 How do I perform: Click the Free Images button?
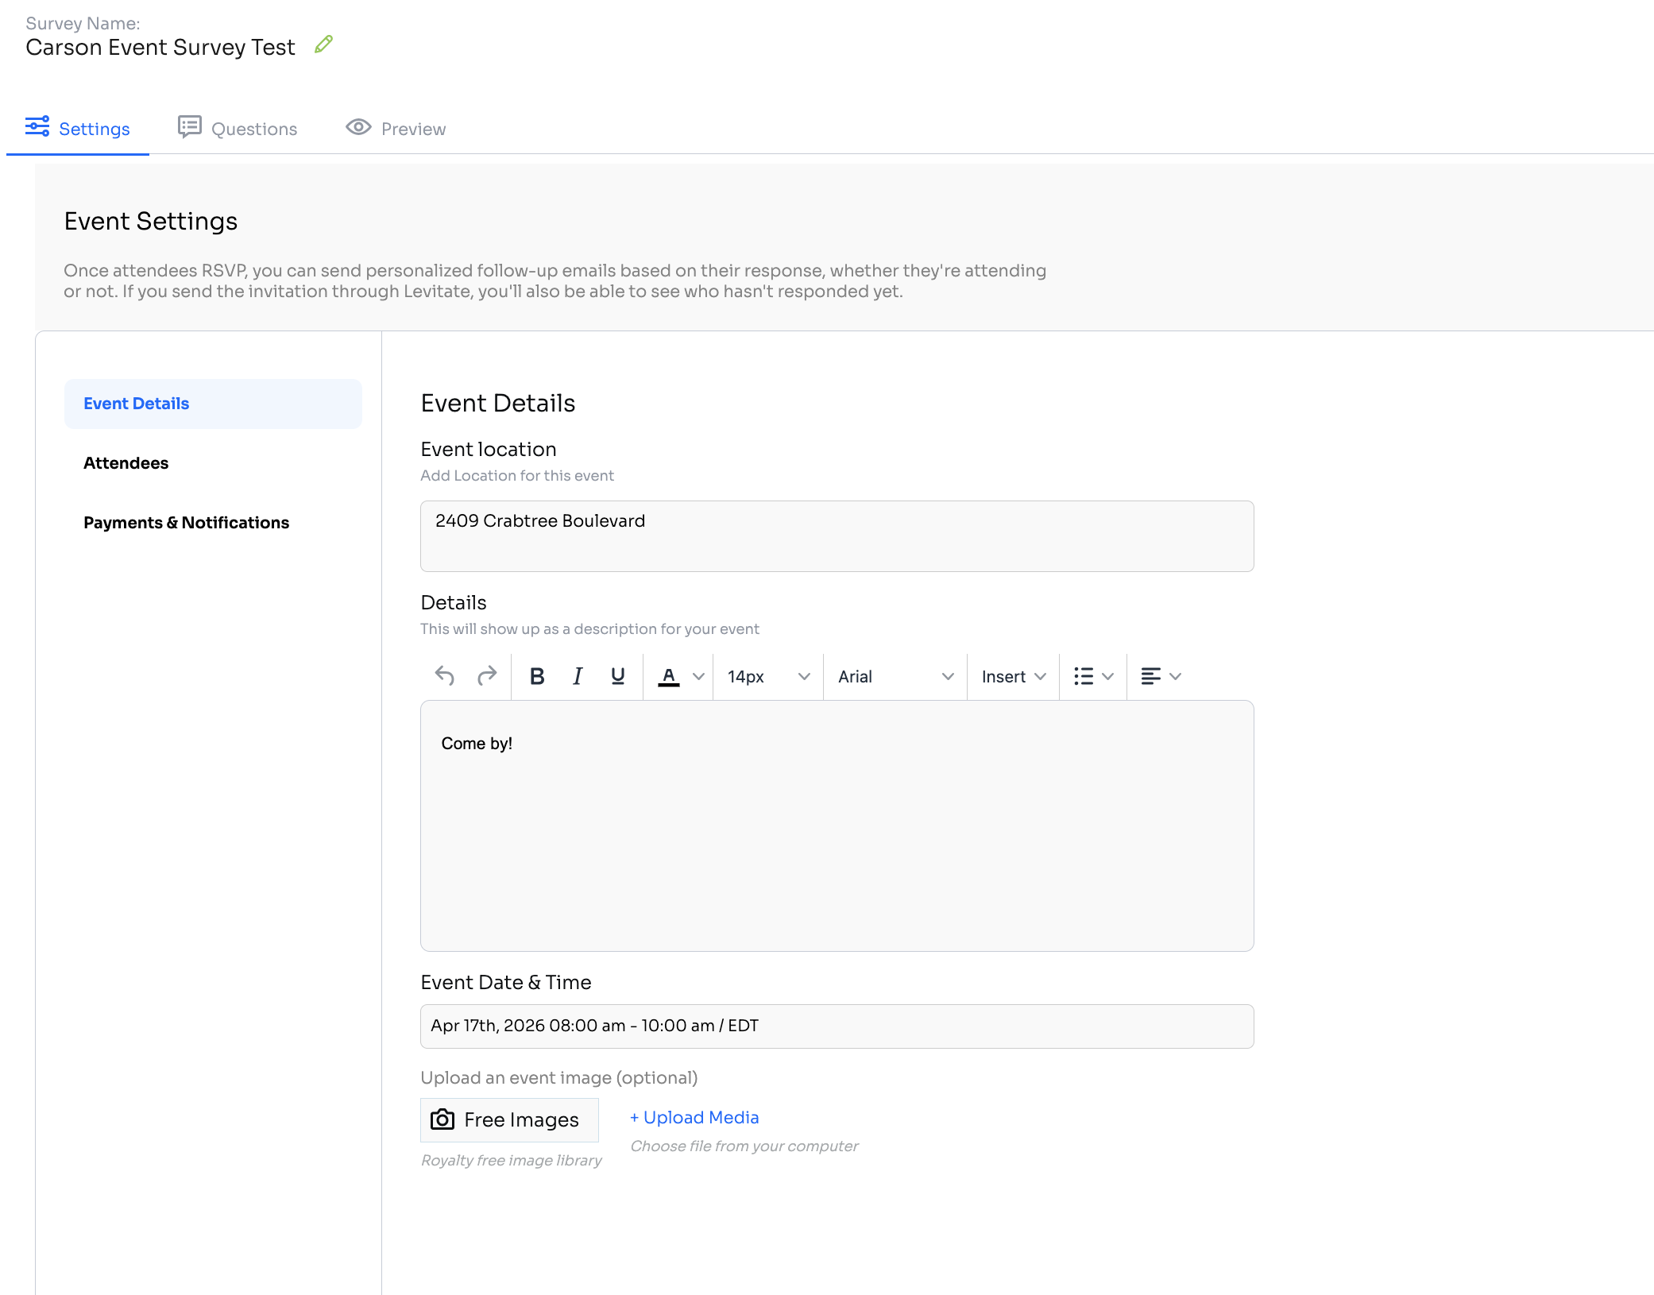(509, 1119)
